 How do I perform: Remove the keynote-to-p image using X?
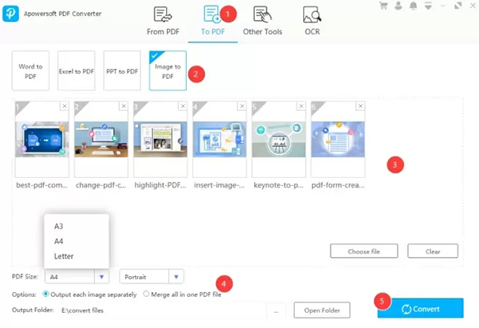tap(300, 106)
